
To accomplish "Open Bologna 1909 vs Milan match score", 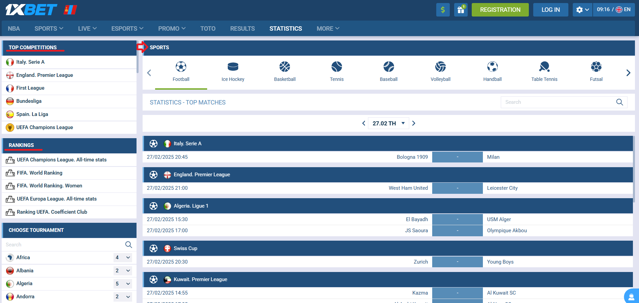I will click(457, 157).
